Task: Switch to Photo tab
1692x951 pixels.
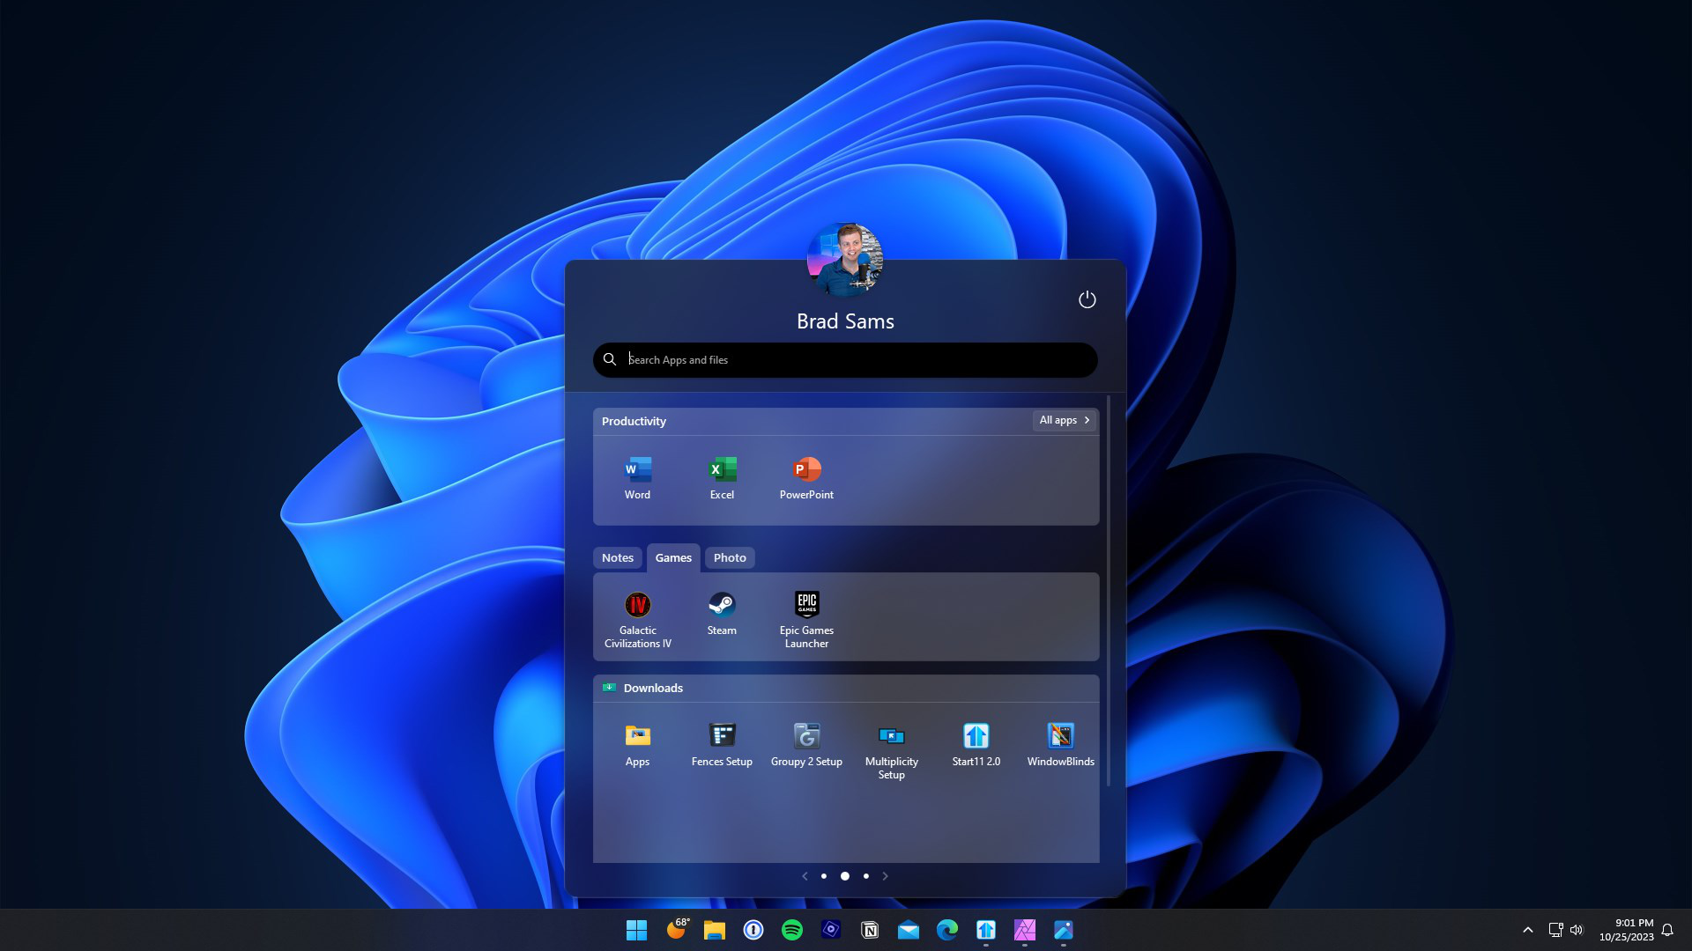Action: [729, 557]
